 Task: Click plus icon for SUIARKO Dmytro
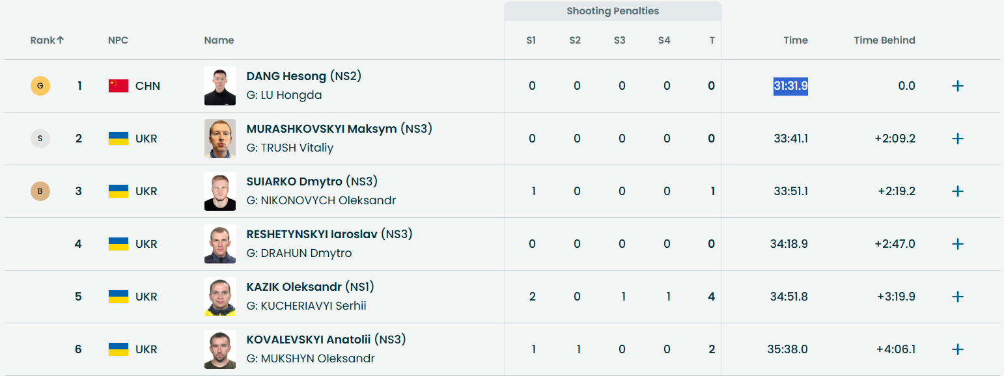click(x=957, y=191)
